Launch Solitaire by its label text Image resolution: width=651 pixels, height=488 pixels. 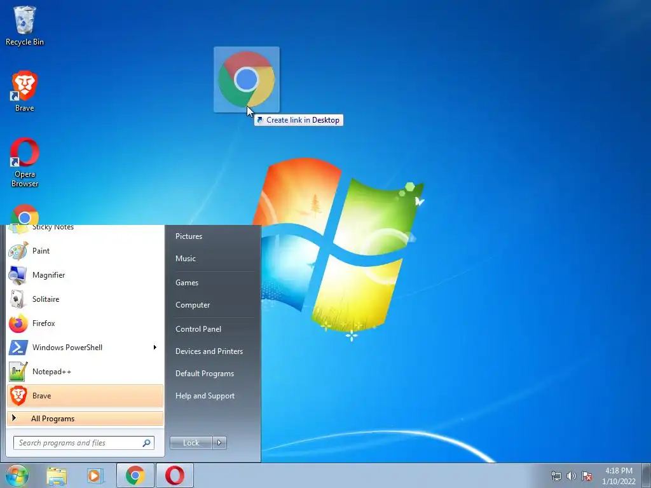pyautogui.click(x=46, y=299)
